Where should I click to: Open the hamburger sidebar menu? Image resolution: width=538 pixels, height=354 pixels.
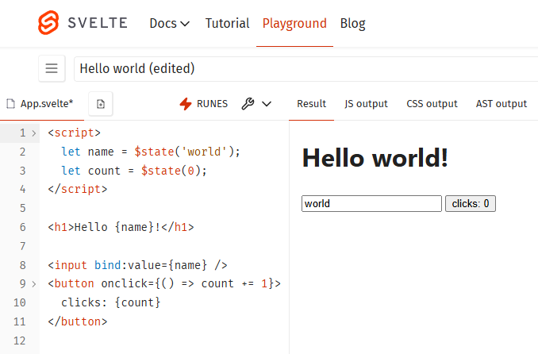point(52,68)
